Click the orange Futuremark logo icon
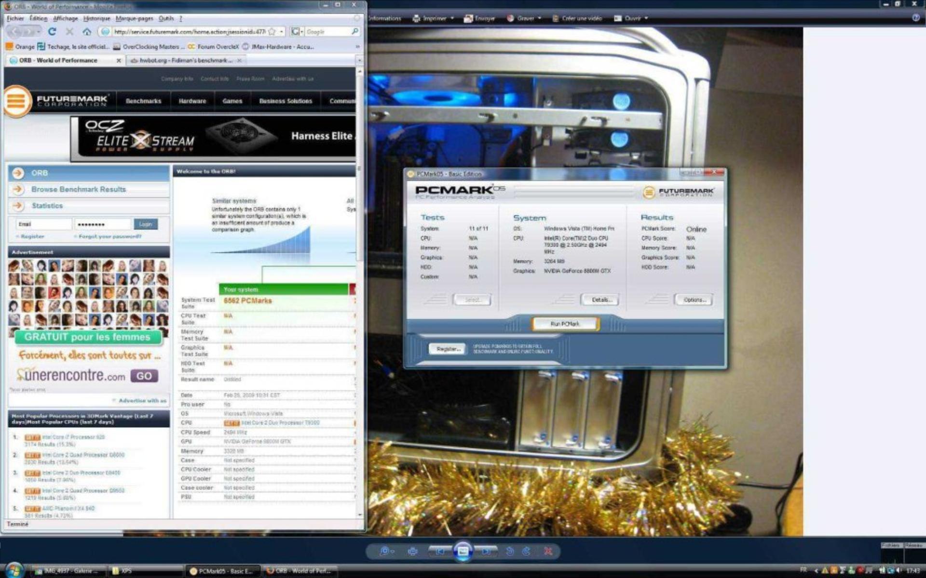Viewport: 926px width, 578px height. tap(17, 101)
